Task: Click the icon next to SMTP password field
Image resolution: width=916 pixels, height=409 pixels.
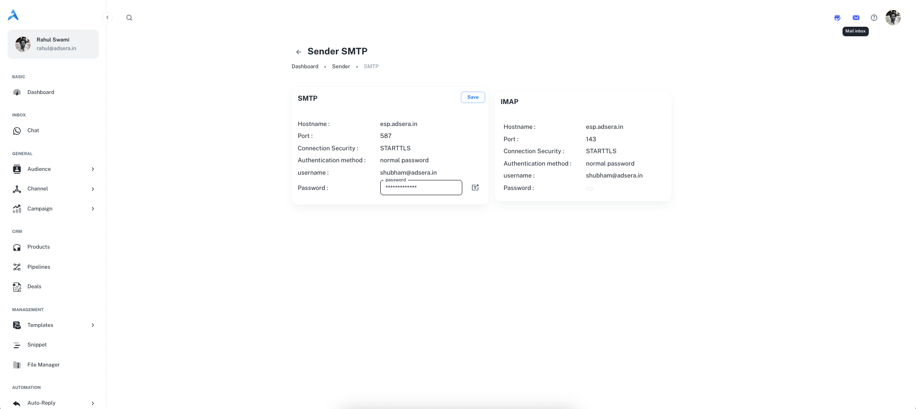Action: pos(475,188)
